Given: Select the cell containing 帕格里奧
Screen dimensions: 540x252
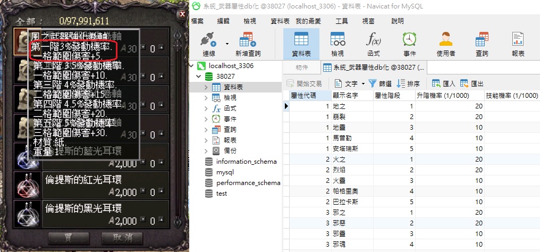Looking at the screenshot, I should coord(352,191).
